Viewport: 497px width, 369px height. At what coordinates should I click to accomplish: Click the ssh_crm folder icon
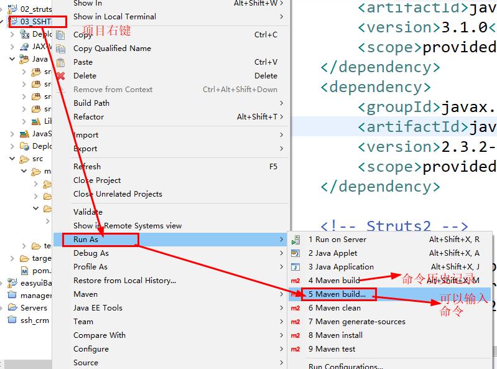[x=12, y=320]
